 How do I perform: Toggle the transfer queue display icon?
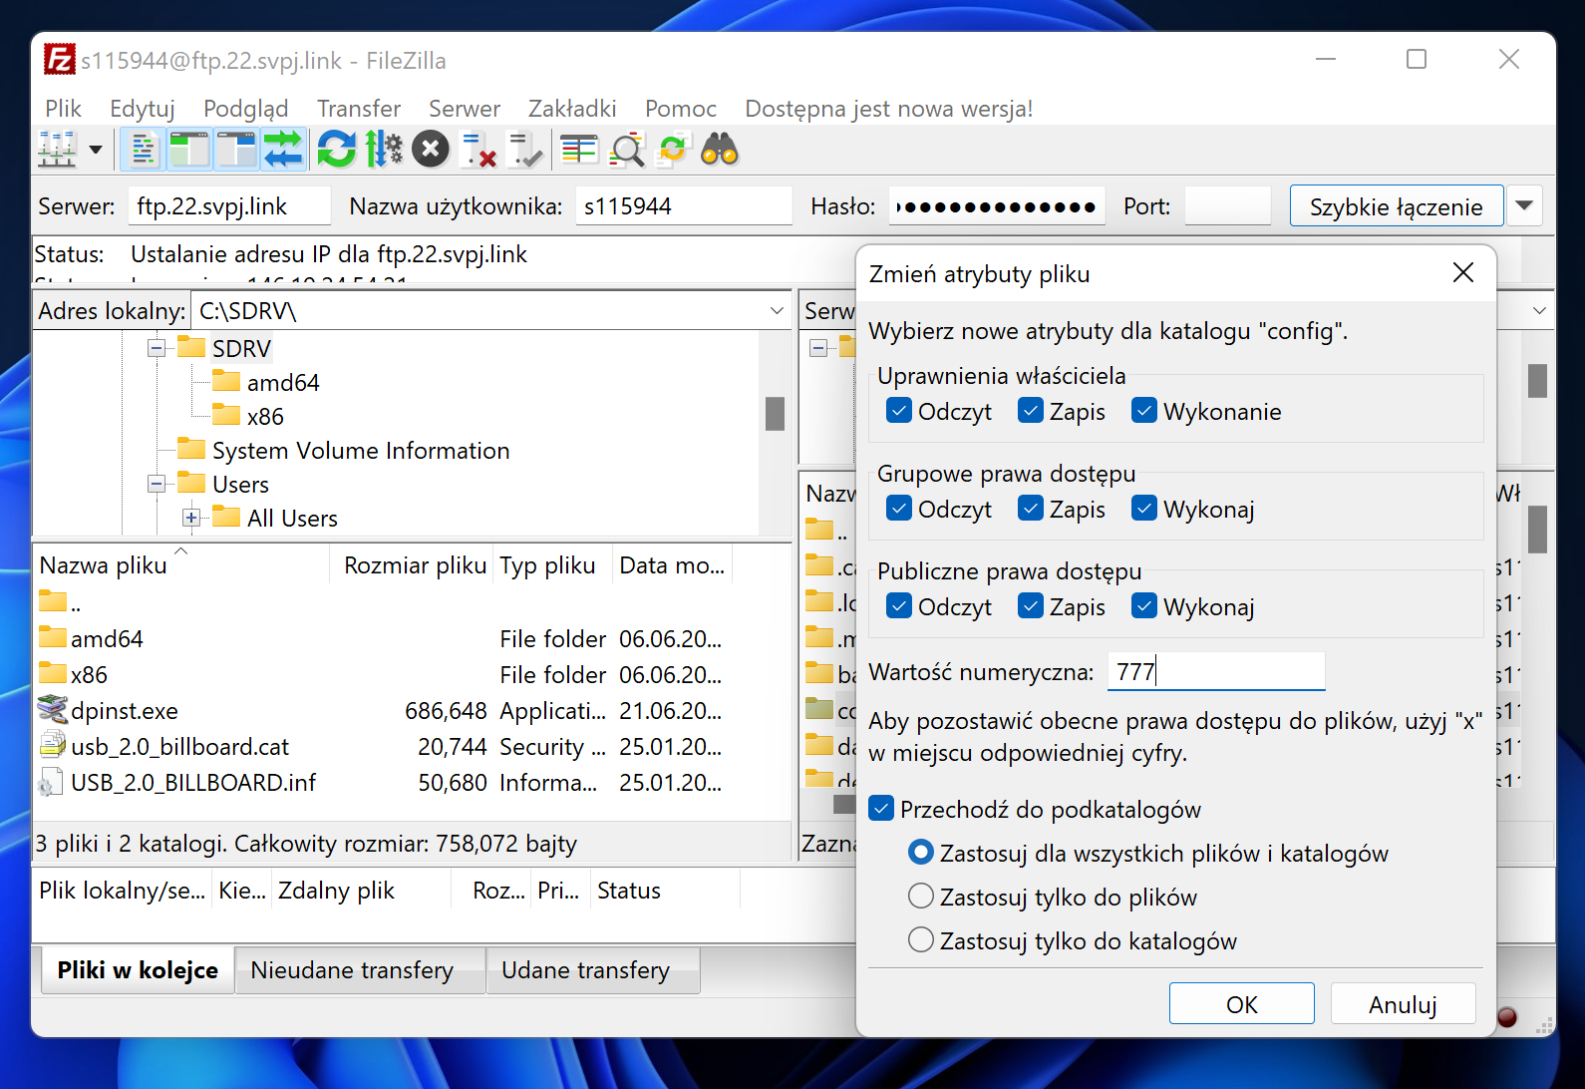pos(283,151)
